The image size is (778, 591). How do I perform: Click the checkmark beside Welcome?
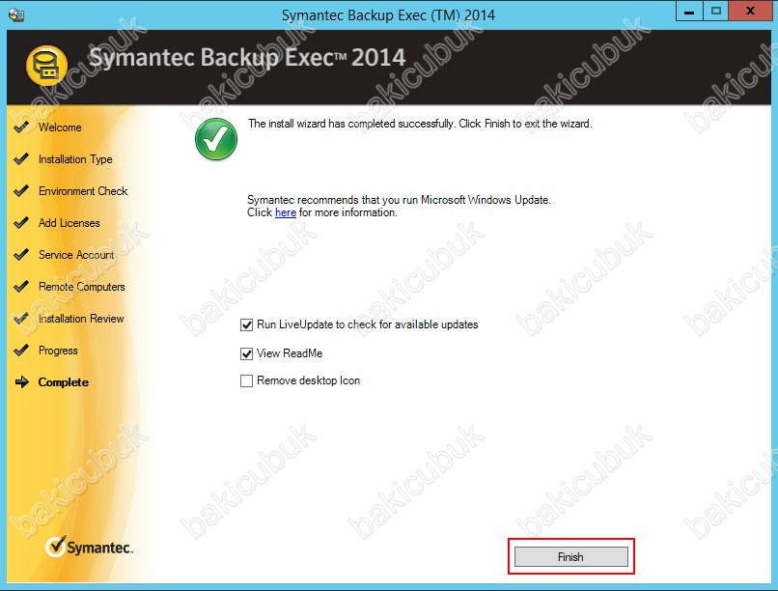tap(21, 127)
